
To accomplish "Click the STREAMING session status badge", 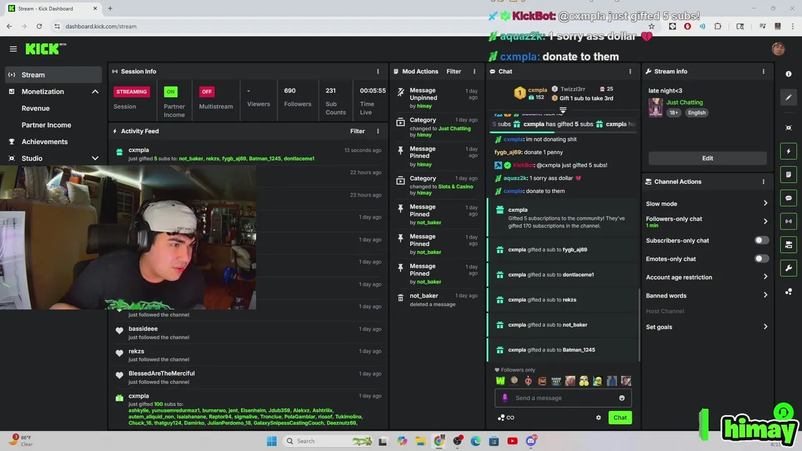I will pos(131,91).
